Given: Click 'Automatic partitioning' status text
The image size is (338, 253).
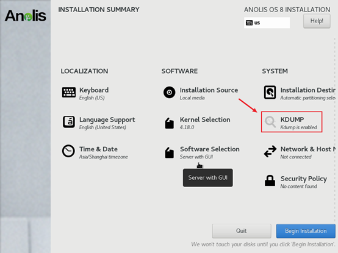Looking at the screenshot, I should point(308,98).
